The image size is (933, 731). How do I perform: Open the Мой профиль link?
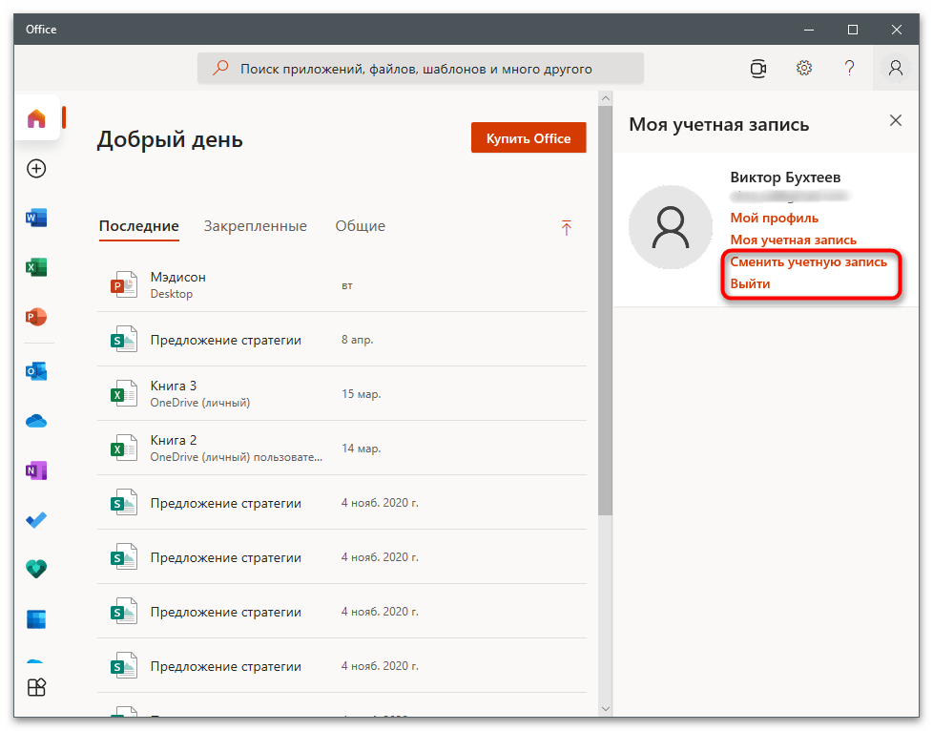[x=774, y=218]
